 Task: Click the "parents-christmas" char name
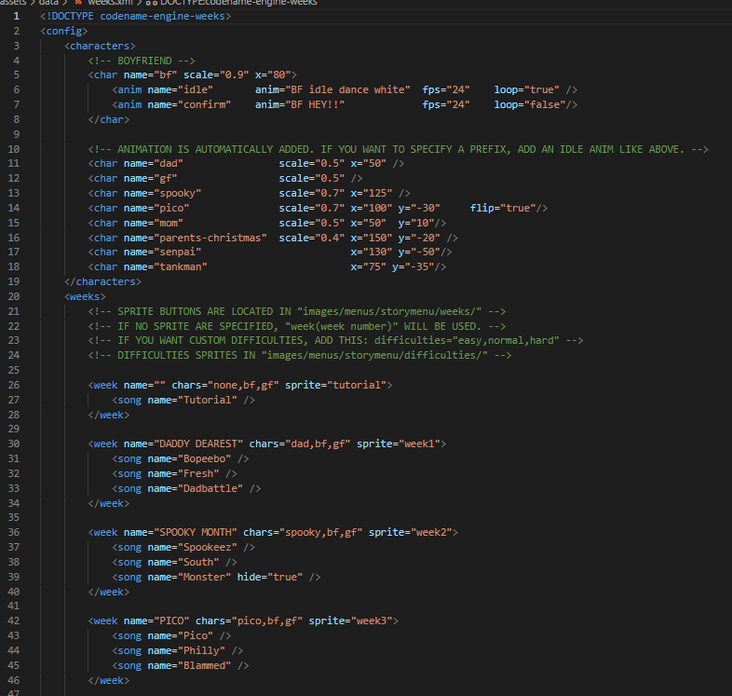pyautogui.click(x=210, y=239)
